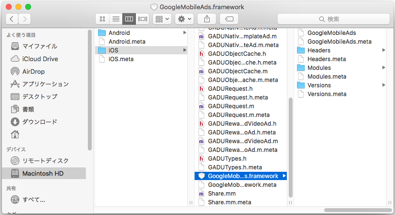Viewport: 395px width, 215px height.
Task: Select GADURewa...oAd.h.meta file
Action: tap(241, 132)
